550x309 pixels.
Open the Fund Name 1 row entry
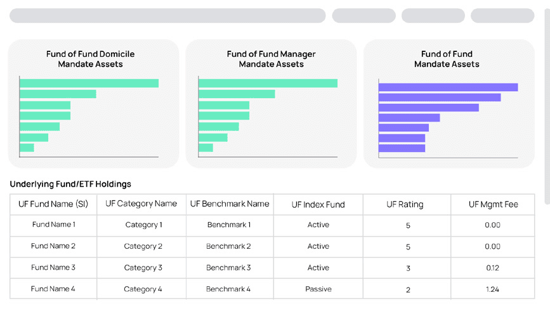pos(54,225)
